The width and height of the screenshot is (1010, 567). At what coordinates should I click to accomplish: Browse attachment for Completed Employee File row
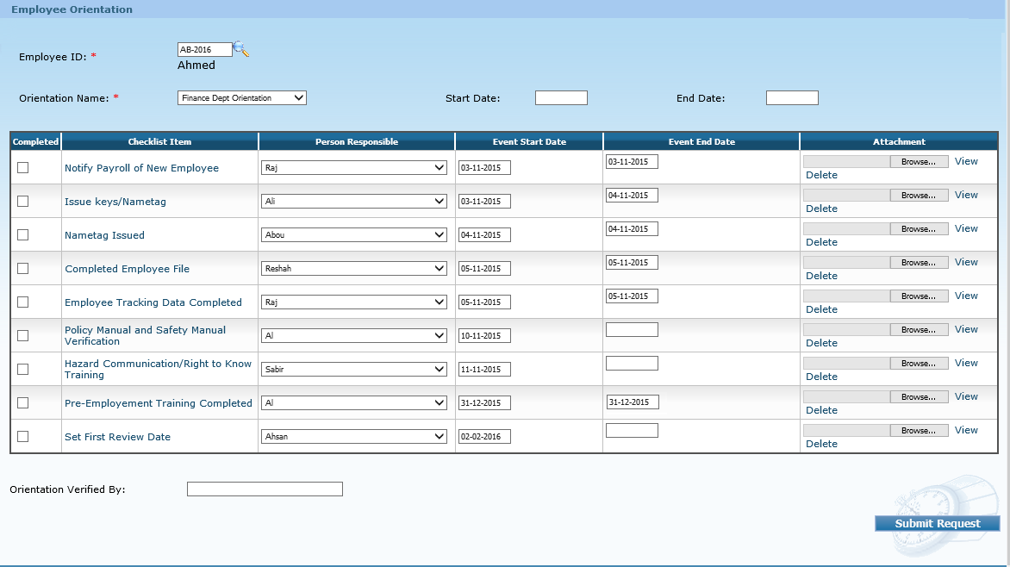pyautogui.click(x=919, y=263)
